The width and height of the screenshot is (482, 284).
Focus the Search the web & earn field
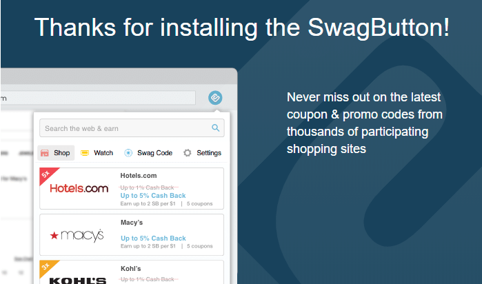[x=132, y=128]
